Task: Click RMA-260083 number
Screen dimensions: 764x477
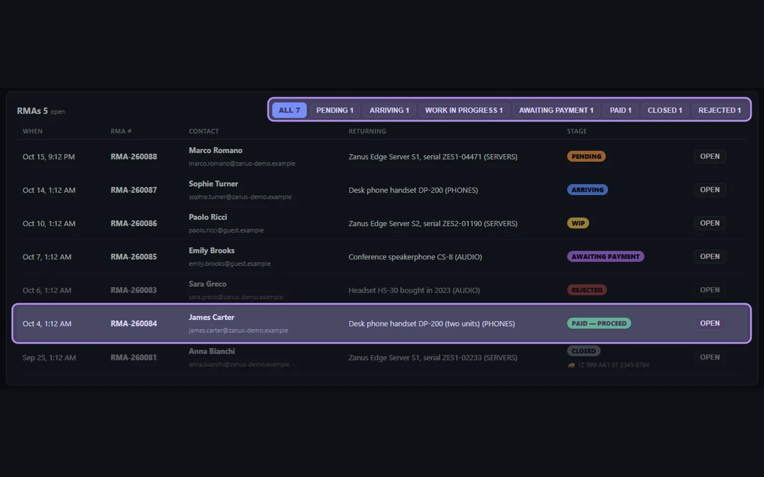Action: point(134,290)
